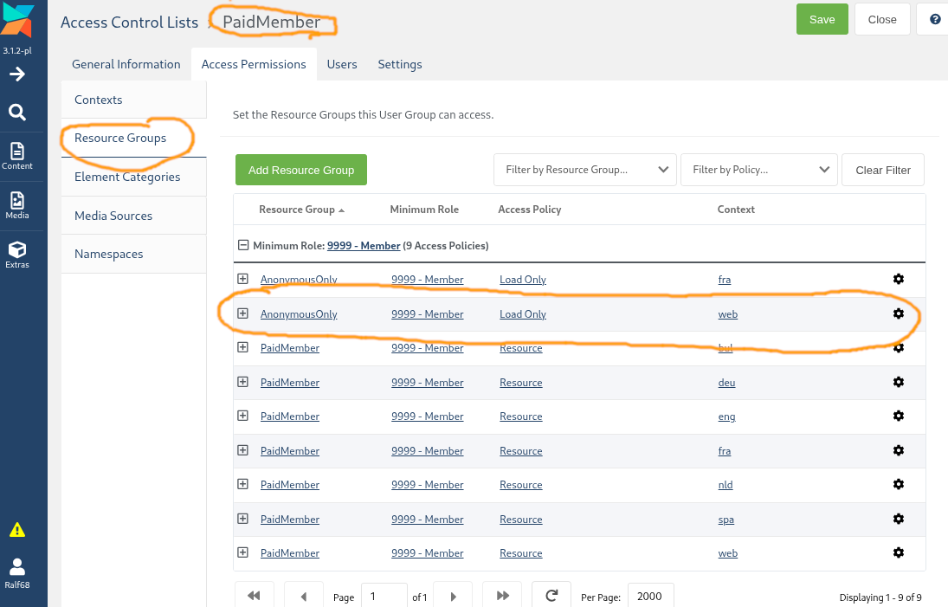Open the help question mark icon
This screenshot has width=948, height=607.
click(x=935, y=19)
